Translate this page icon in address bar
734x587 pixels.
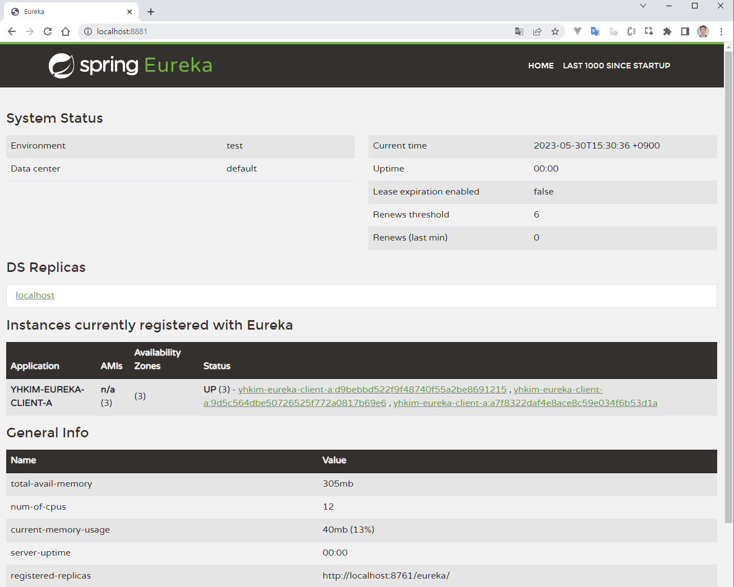pos(519,31)
